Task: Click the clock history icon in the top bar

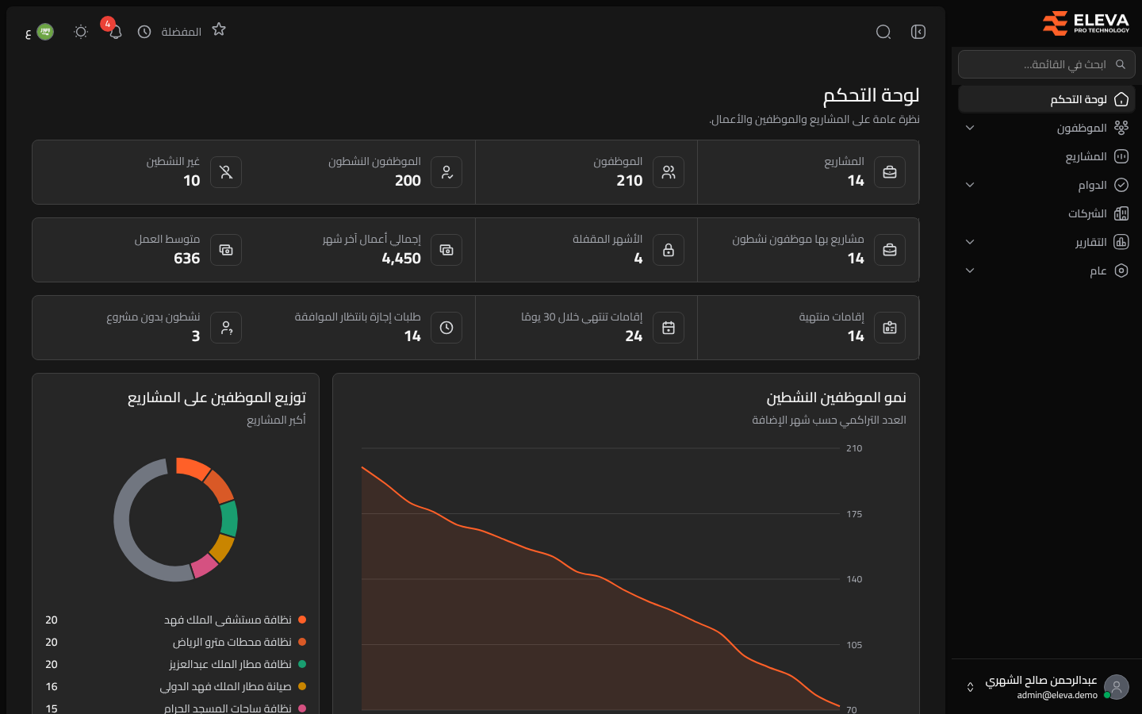Action: coord(144,32)
